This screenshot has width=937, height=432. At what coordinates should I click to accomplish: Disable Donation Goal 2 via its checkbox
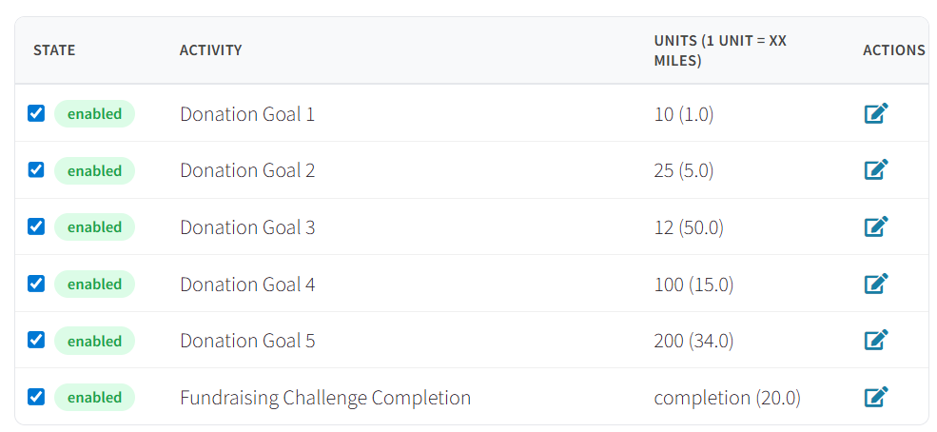click(36, 169)
